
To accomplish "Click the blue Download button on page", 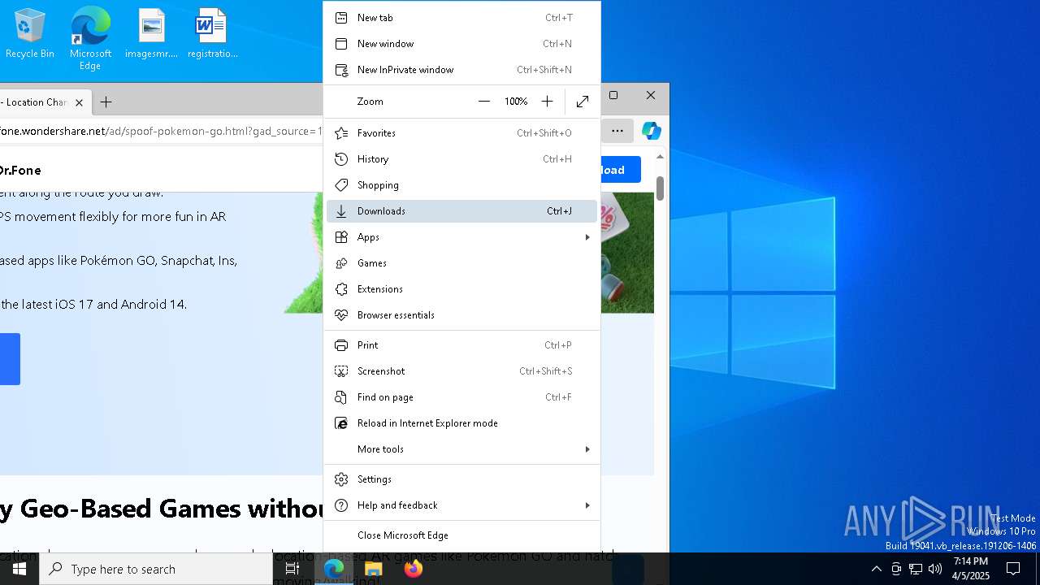I will point(620,170).
